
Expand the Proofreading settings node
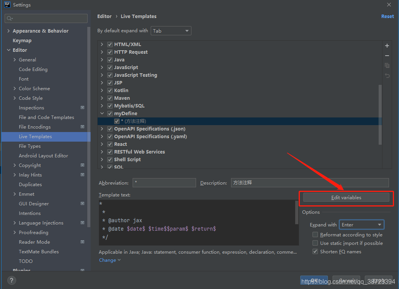15,232
